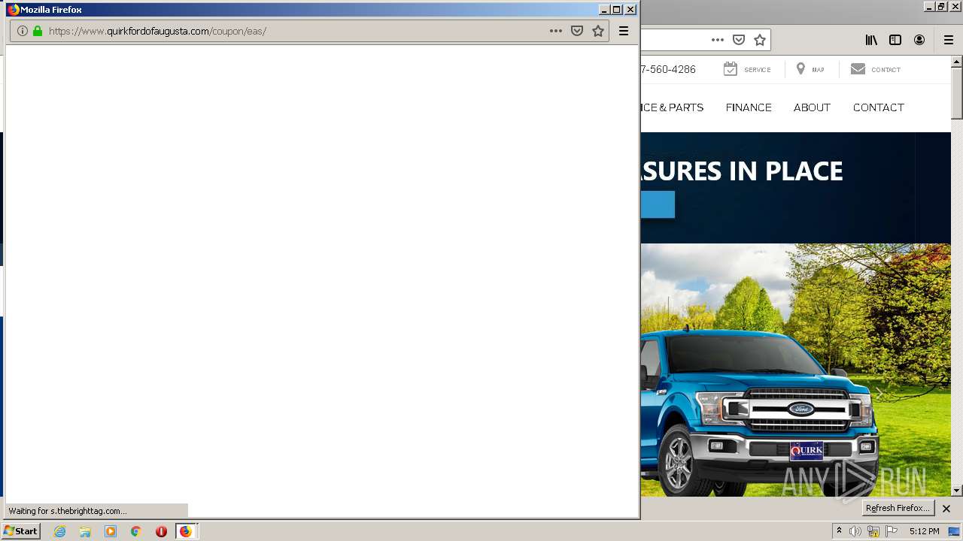
Task: Bookmark the coupon page with star icon
Action: click(598, 31)
